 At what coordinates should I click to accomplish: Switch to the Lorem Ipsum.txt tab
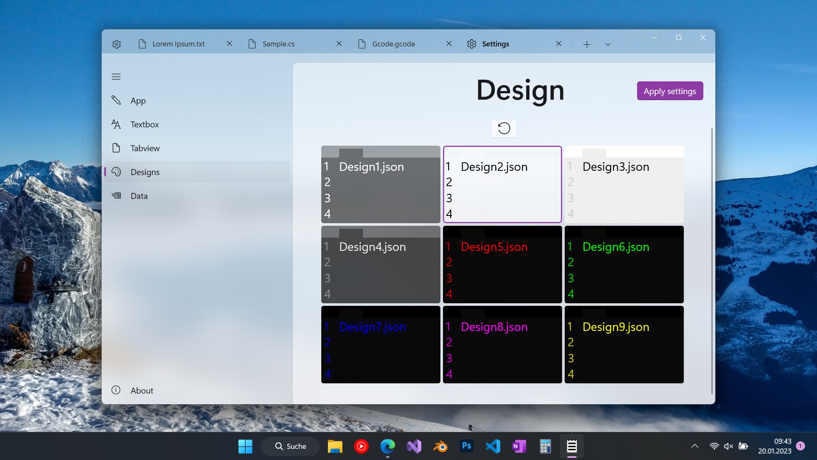pos(179,44)
